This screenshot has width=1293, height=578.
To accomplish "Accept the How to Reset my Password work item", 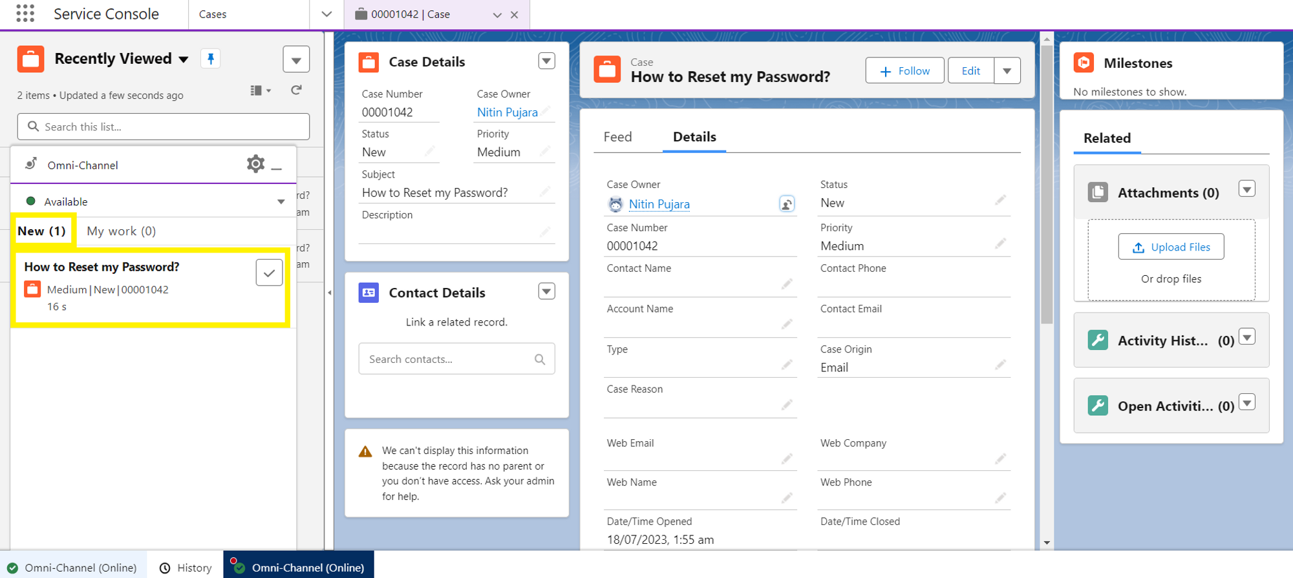I will [x=269, y=273].
